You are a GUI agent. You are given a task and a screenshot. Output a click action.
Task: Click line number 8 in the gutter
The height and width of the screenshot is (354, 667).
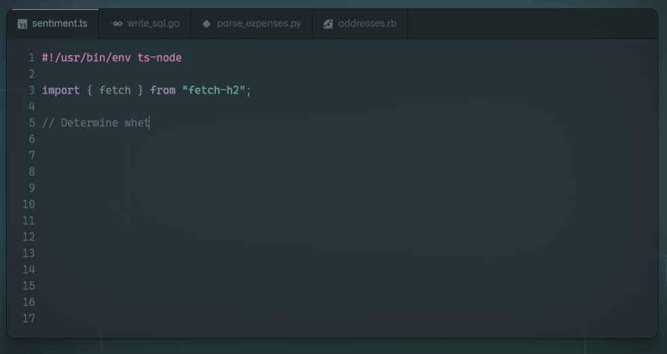(x=31, y=172)
